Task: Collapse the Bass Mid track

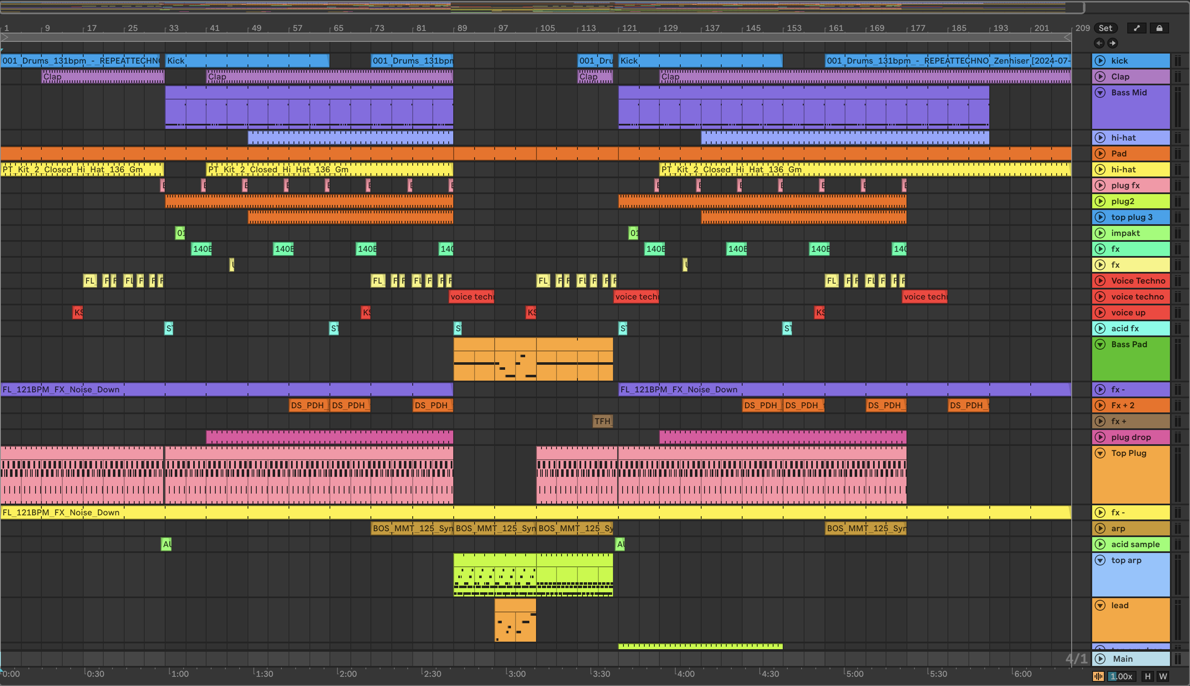Action: (x=1100, y=93)
